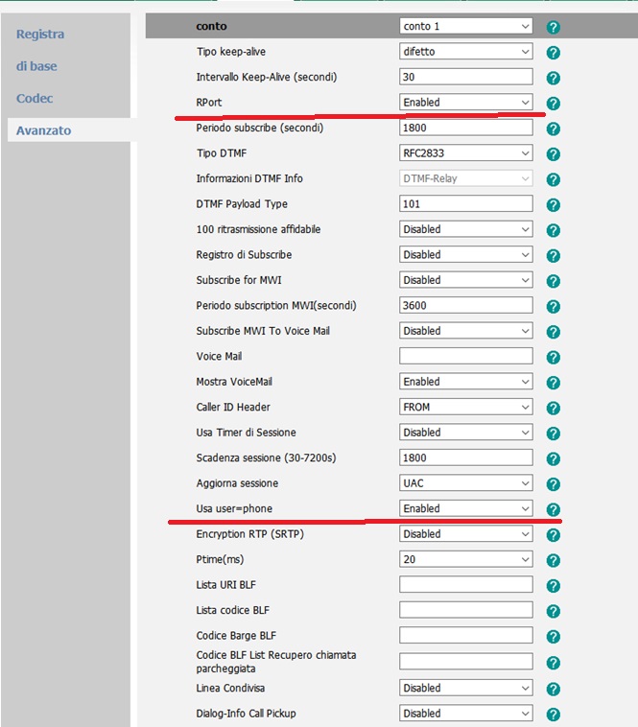This screenshot has height=727, width=638.
Task: Open help for Linea Condivisa
Action: coord(553,689)
